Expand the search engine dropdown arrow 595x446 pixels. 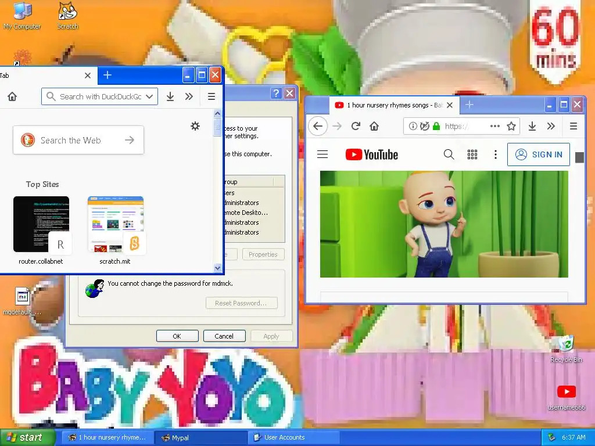pos(149,97)
